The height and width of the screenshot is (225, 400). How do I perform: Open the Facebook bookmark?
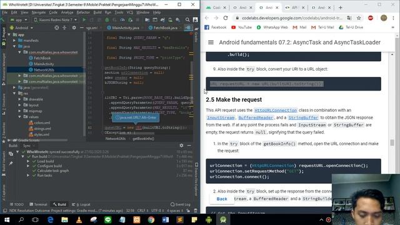(x=216, y=27)
